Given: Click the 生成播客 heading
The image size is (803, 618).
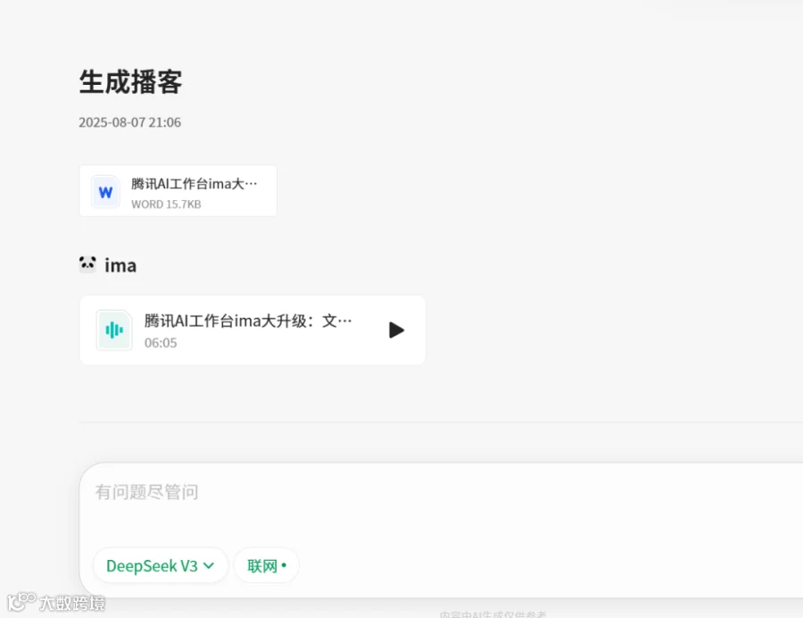Looking at the screenshot, I should pyautogui.click(x=130, y=82).
